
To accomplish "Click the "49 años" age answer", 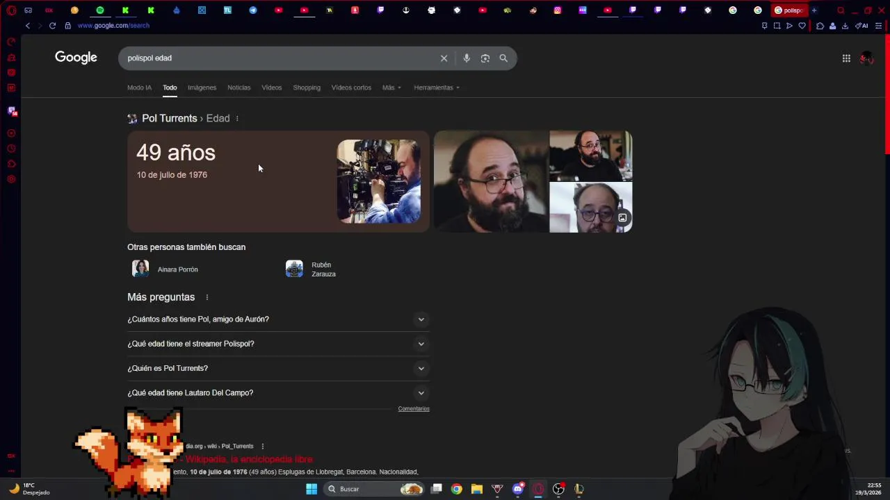I will [176, 153].
